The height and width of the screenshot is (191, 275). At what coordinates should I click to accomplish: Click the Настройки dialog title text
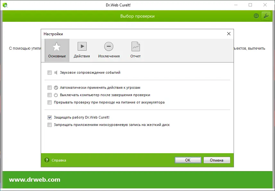53,34
